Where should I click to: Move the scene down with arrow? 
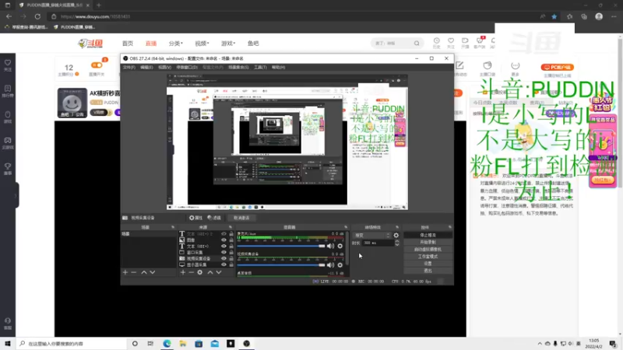[153, 272]
